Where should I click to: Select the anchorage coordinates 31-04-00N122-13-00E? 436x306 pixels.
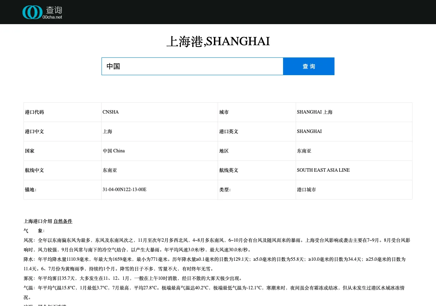tap(124, 190)
